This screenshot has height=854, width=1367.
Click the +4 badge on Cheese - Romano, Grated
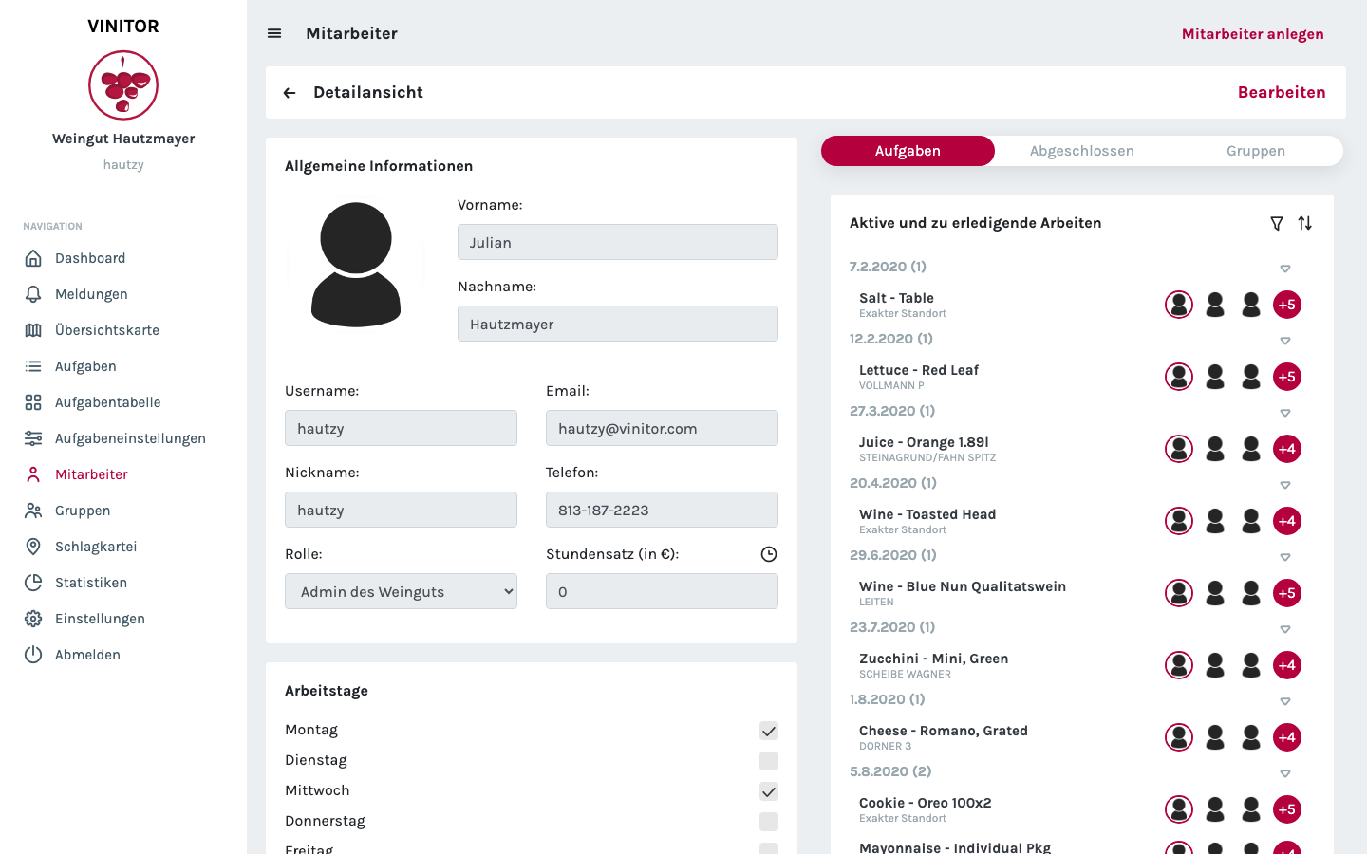click(1287, 737)
